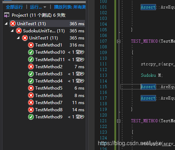Open the 运行... dropdown menu
This screenshot has width=175, height=150.
pos(38,7)
